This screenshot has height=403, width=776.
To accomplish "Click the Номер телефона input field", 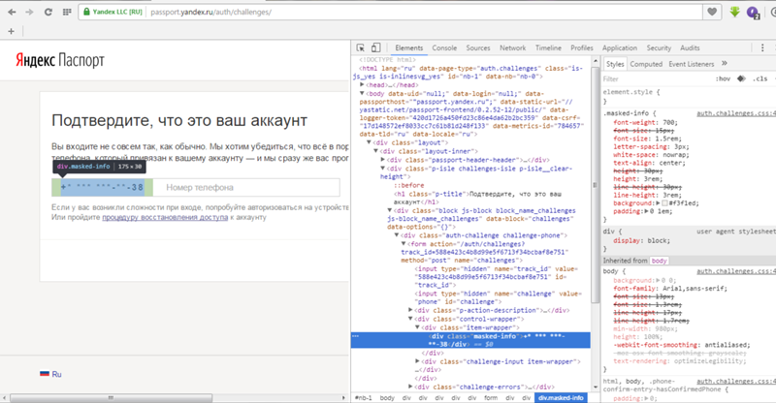I will (x=246, y=187).
